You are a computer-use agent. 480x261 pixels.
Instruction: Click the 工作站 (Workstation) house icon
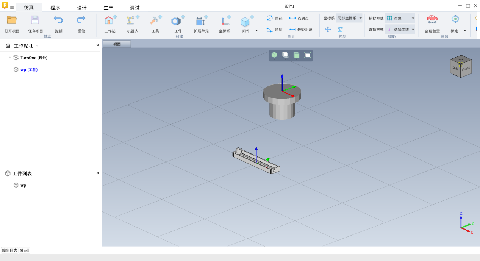(110, 21)
